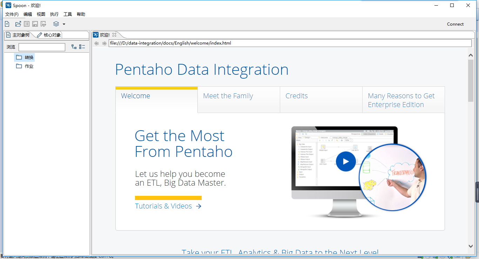The height and width of the screenshot is (259, 479).
Task: Open the perspectives dropdown arrow
Action: coord(64,24)
